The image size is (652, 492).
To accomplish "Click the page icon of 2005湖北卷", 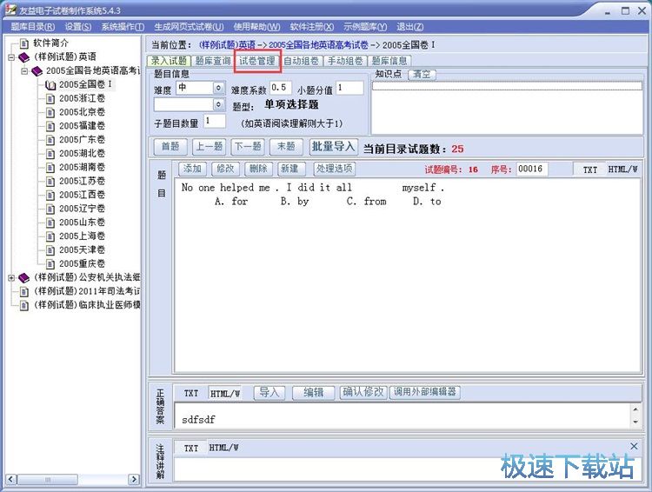I will click(50, 154).
